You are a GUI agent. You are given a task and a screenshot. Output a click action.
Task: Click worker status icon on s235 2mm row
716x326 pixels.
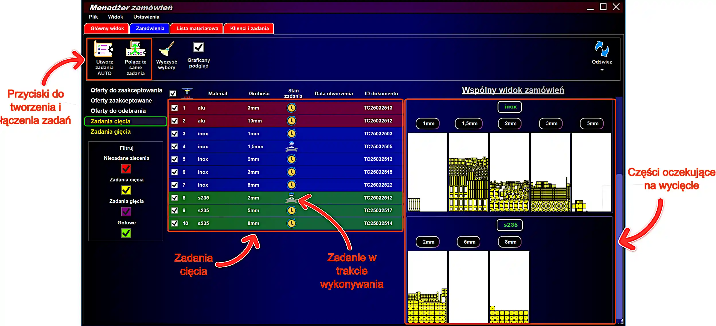click(x=291, y=198)
